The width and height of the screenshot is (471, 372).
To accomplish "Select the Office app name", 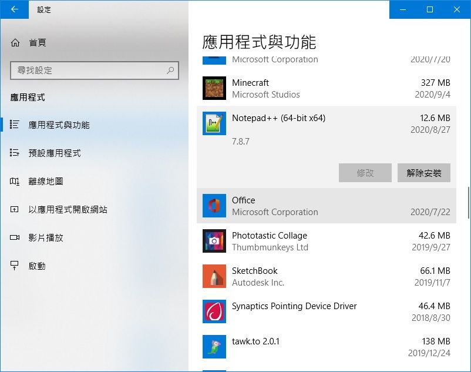I will coord(243,200).
